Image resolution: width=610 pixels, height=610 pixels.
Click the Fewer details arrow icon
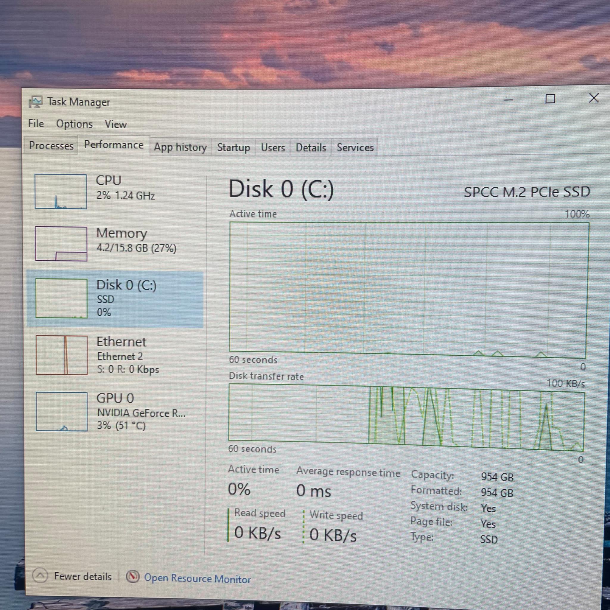tap(40, 575)
